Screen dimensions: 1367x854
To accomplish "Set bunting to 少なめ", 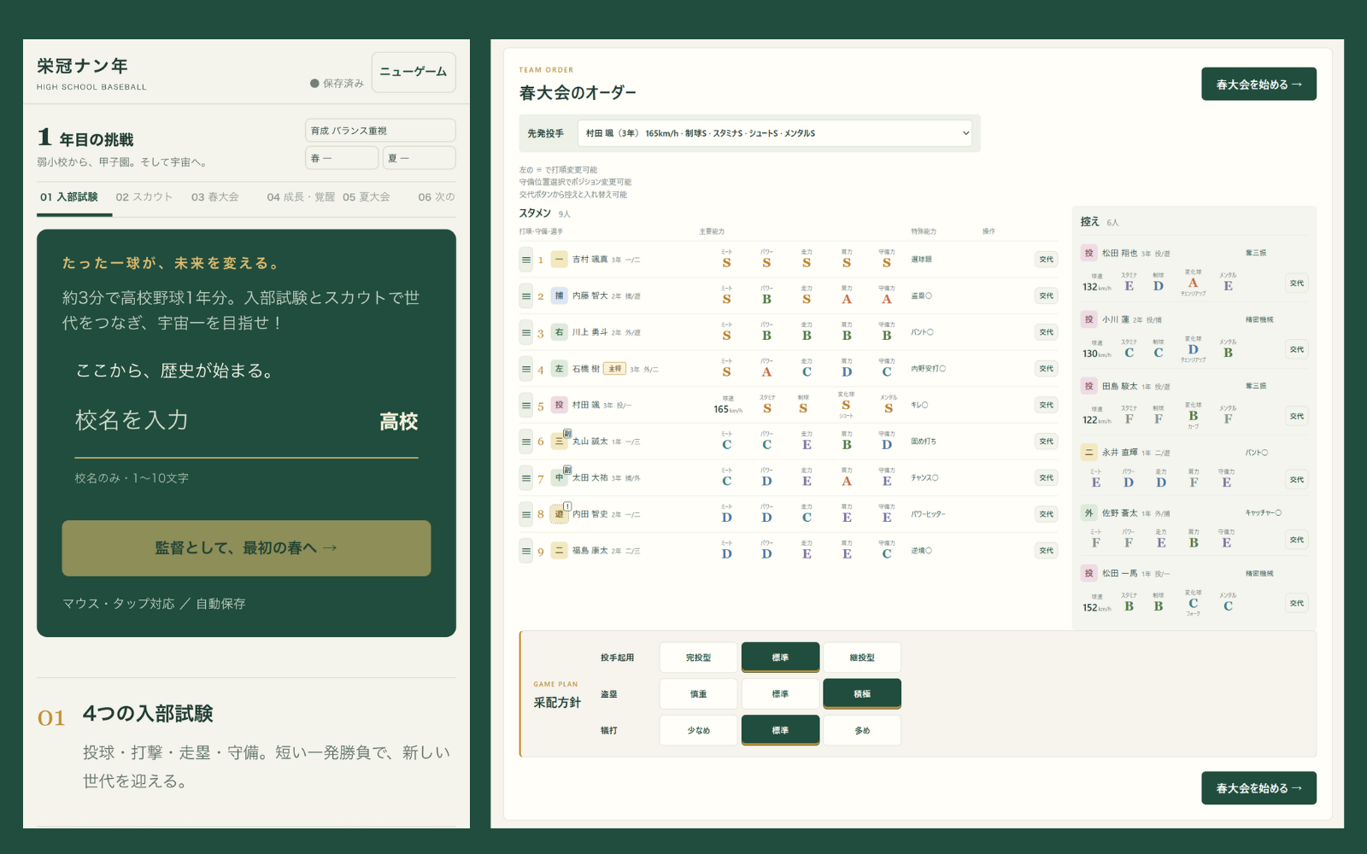I will (698, 730).
